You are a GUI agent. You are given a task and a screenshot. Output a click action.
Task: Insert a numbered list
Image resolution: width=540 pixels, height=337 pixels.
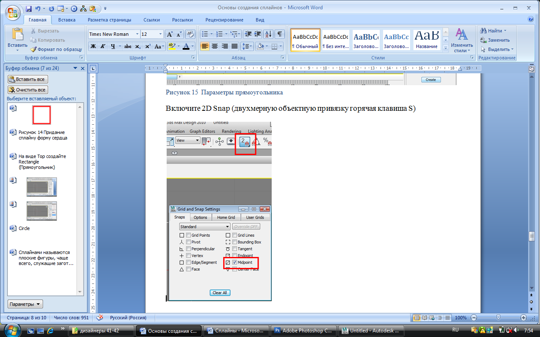point(219,34)
